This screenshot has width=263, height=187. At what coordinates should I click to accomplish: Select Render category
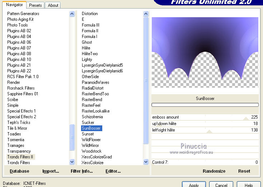click(x=13, y=82)
